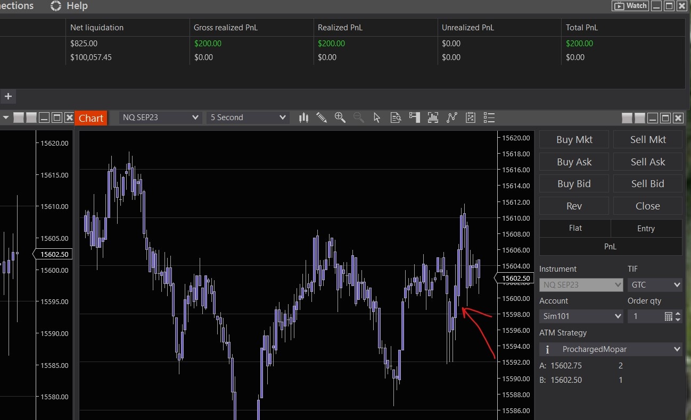
Task: Expand the ProchargedMopar ATM Strategy dropdown
Action: point(611,349)
